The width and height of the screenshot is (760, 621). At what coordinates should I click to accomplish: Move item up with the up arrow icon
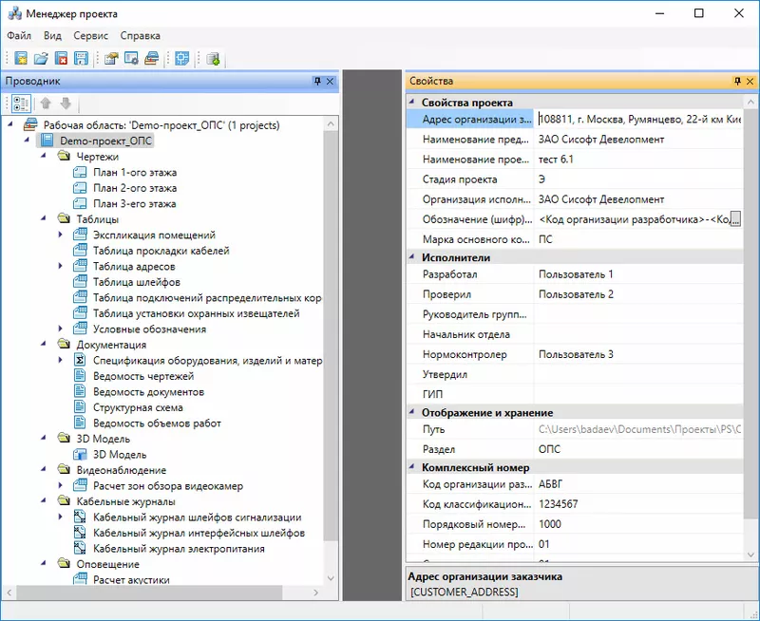click(46, 103)
